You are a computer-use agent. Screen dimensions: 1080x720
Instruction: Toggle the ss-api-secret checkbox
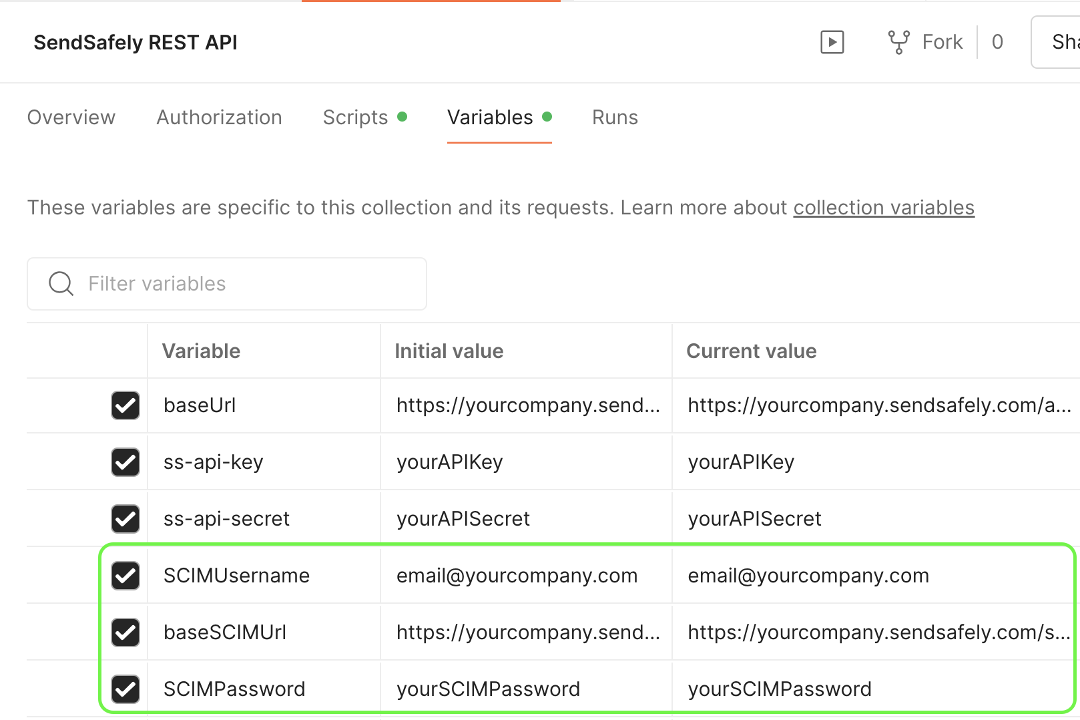[x=125, y=519]
